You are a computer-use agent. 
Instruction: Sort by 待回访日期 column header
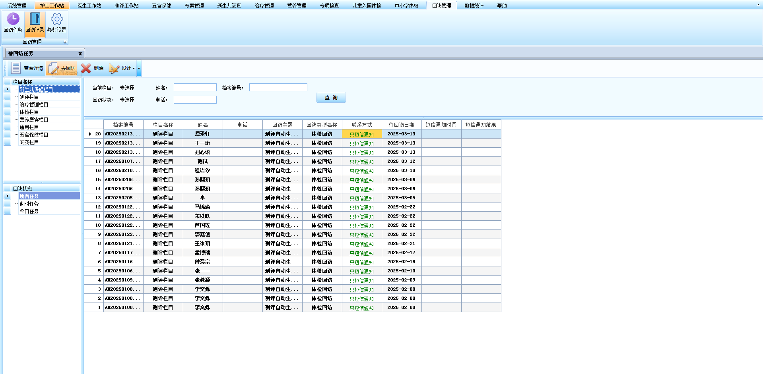pos(402,125)
